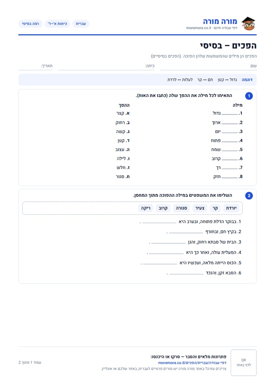Click the צריכים עזרה footer tutoring note

click(x=164, y=369)
